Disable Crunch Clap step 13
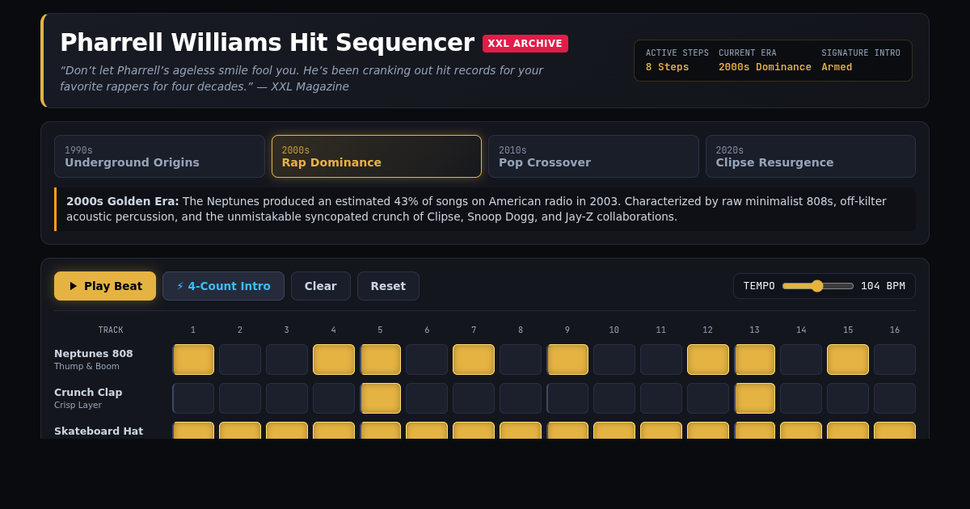The width and height of the screenshot is (970, 509). (x=754, y=398)
